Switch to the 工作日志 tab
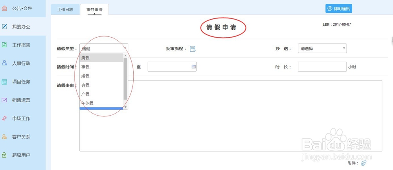Viewport: 393px width, 170px height. [x=65, y=10]
